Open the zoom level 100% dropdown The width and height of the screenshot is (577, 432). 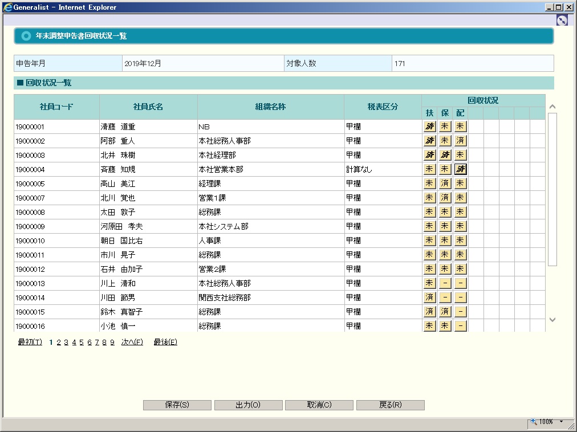pos(561,422)
